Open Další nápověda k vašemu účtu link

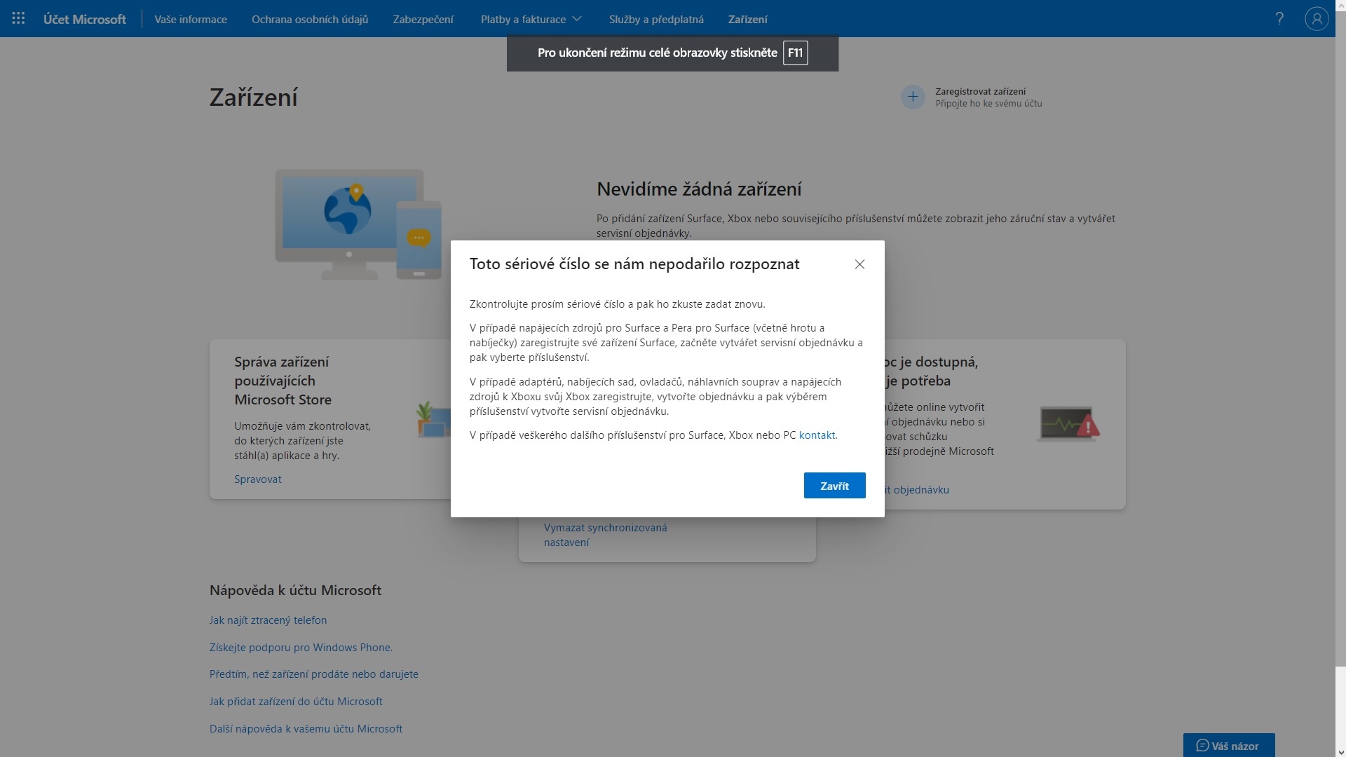tap(306, 729)
